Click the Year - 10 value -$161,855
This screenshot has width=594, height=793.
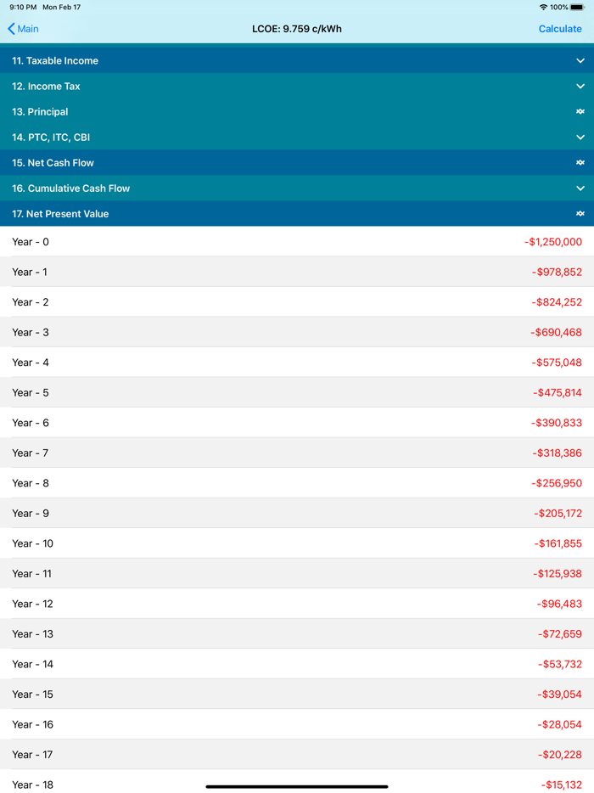(x=558, y=543)
